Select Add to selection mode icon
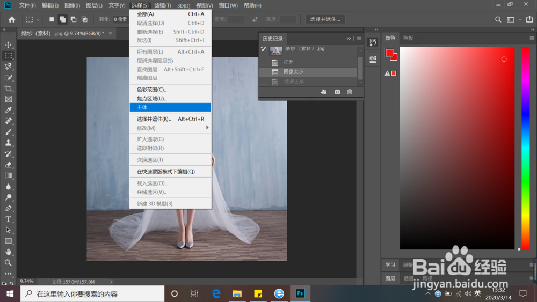Image resolution: width=537 pixels, height=302 pixels. tap(62, 19)
